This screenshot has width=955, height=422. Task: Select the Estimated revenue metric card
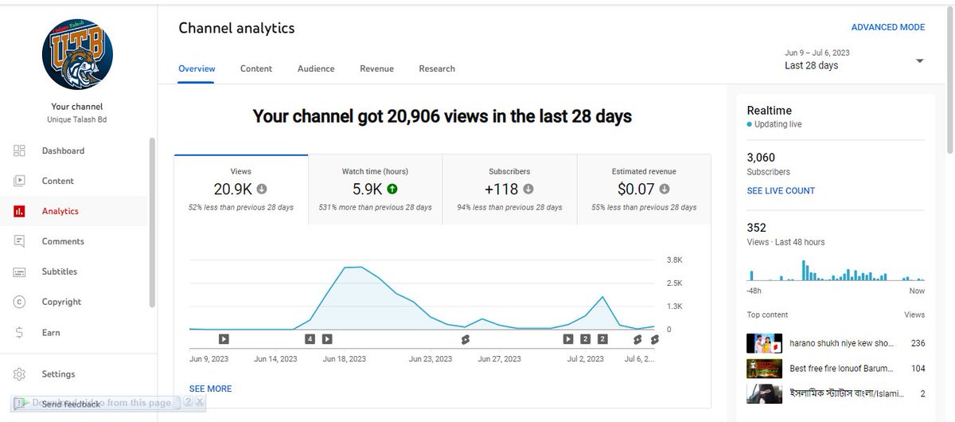pyautogui.click(x=644, y=189)
